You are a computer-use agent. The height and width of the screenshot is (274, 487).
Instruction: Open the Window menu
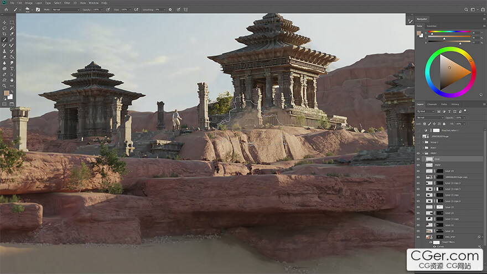click(94, 3)
